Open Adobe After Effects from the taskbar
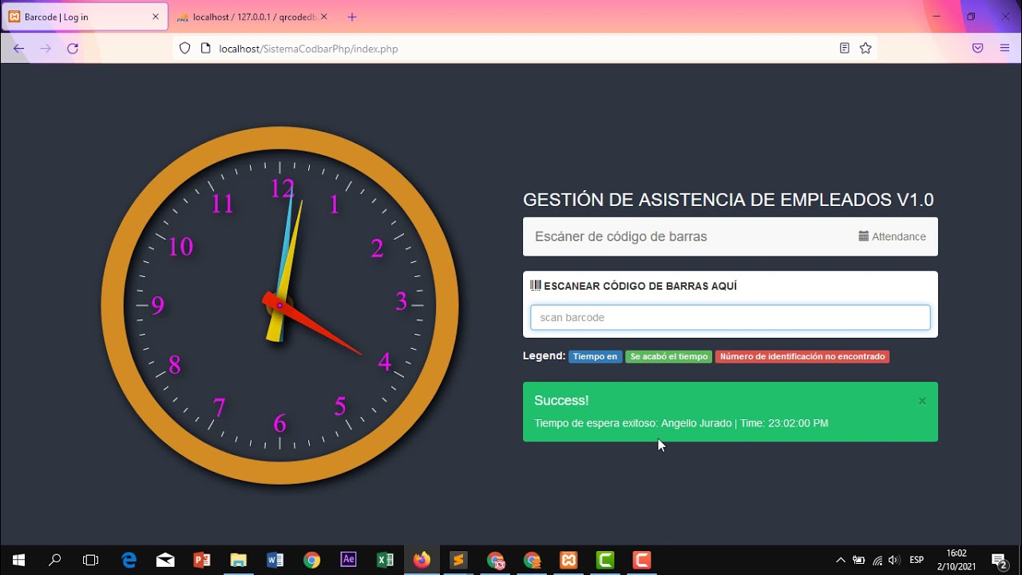Screen dimensions: 1022x575 [348, 560]
